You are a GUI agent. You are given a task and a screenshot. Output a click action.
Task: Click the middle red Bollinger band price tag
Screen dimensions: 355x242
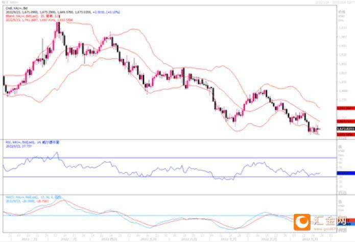point(346,122)
